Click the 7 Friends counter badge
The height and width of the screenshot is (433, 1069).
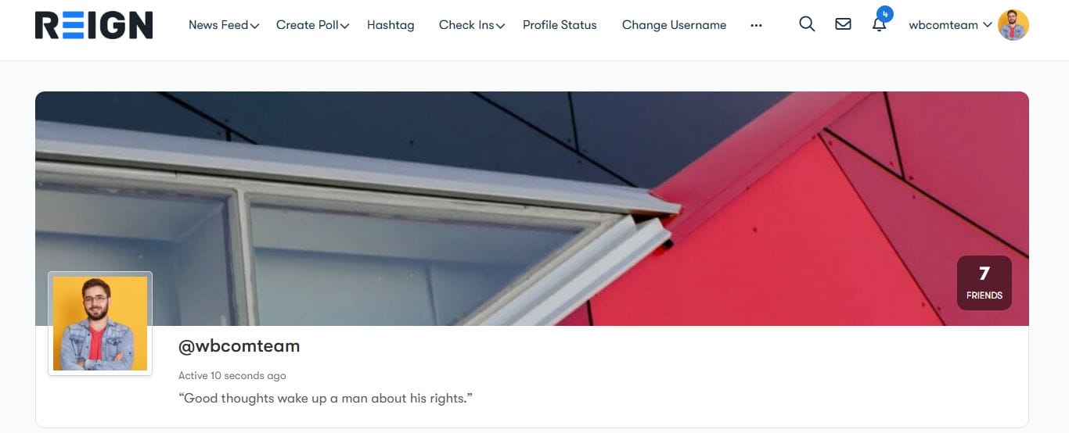pyautogui.click(x=984, y=283)
